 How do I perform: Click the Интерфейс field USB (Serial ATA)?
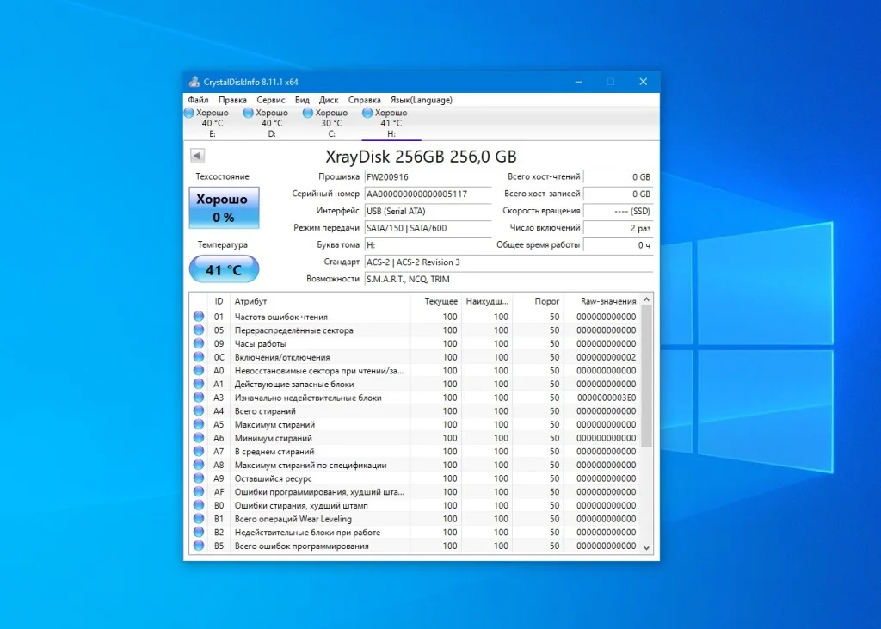[x=428, y=212]
